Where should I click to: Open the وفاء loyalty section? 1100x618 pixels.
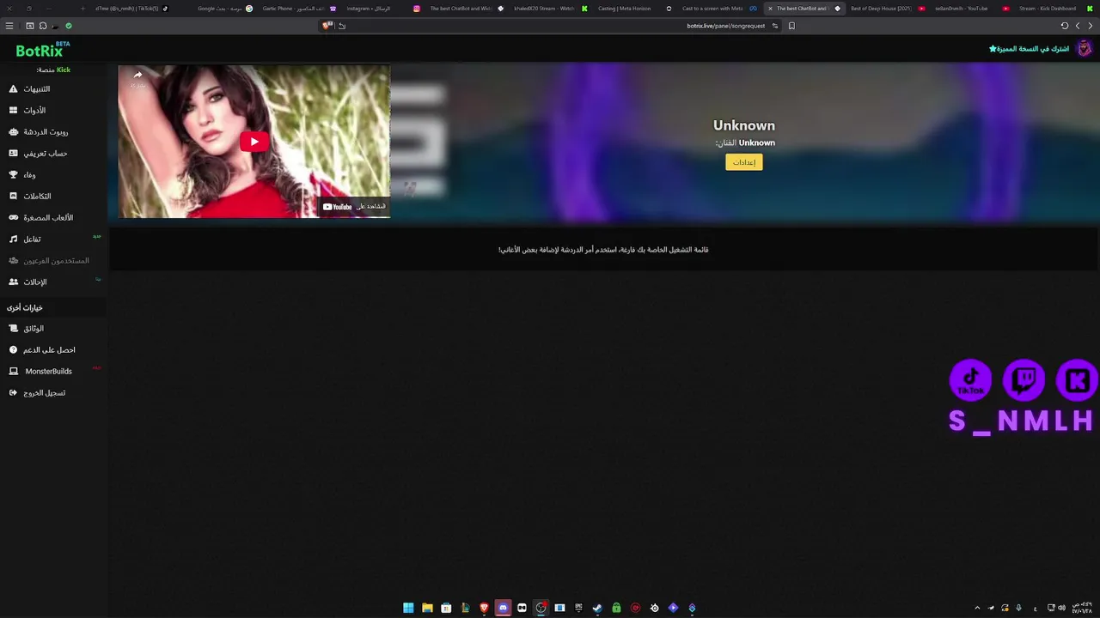53,175
